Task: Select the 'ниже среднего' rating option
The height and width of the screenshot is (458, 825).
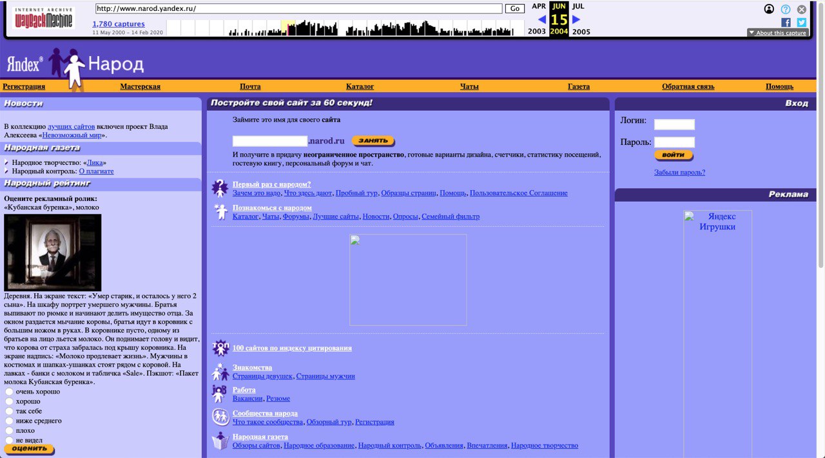Action: click(x=9, y=421)
